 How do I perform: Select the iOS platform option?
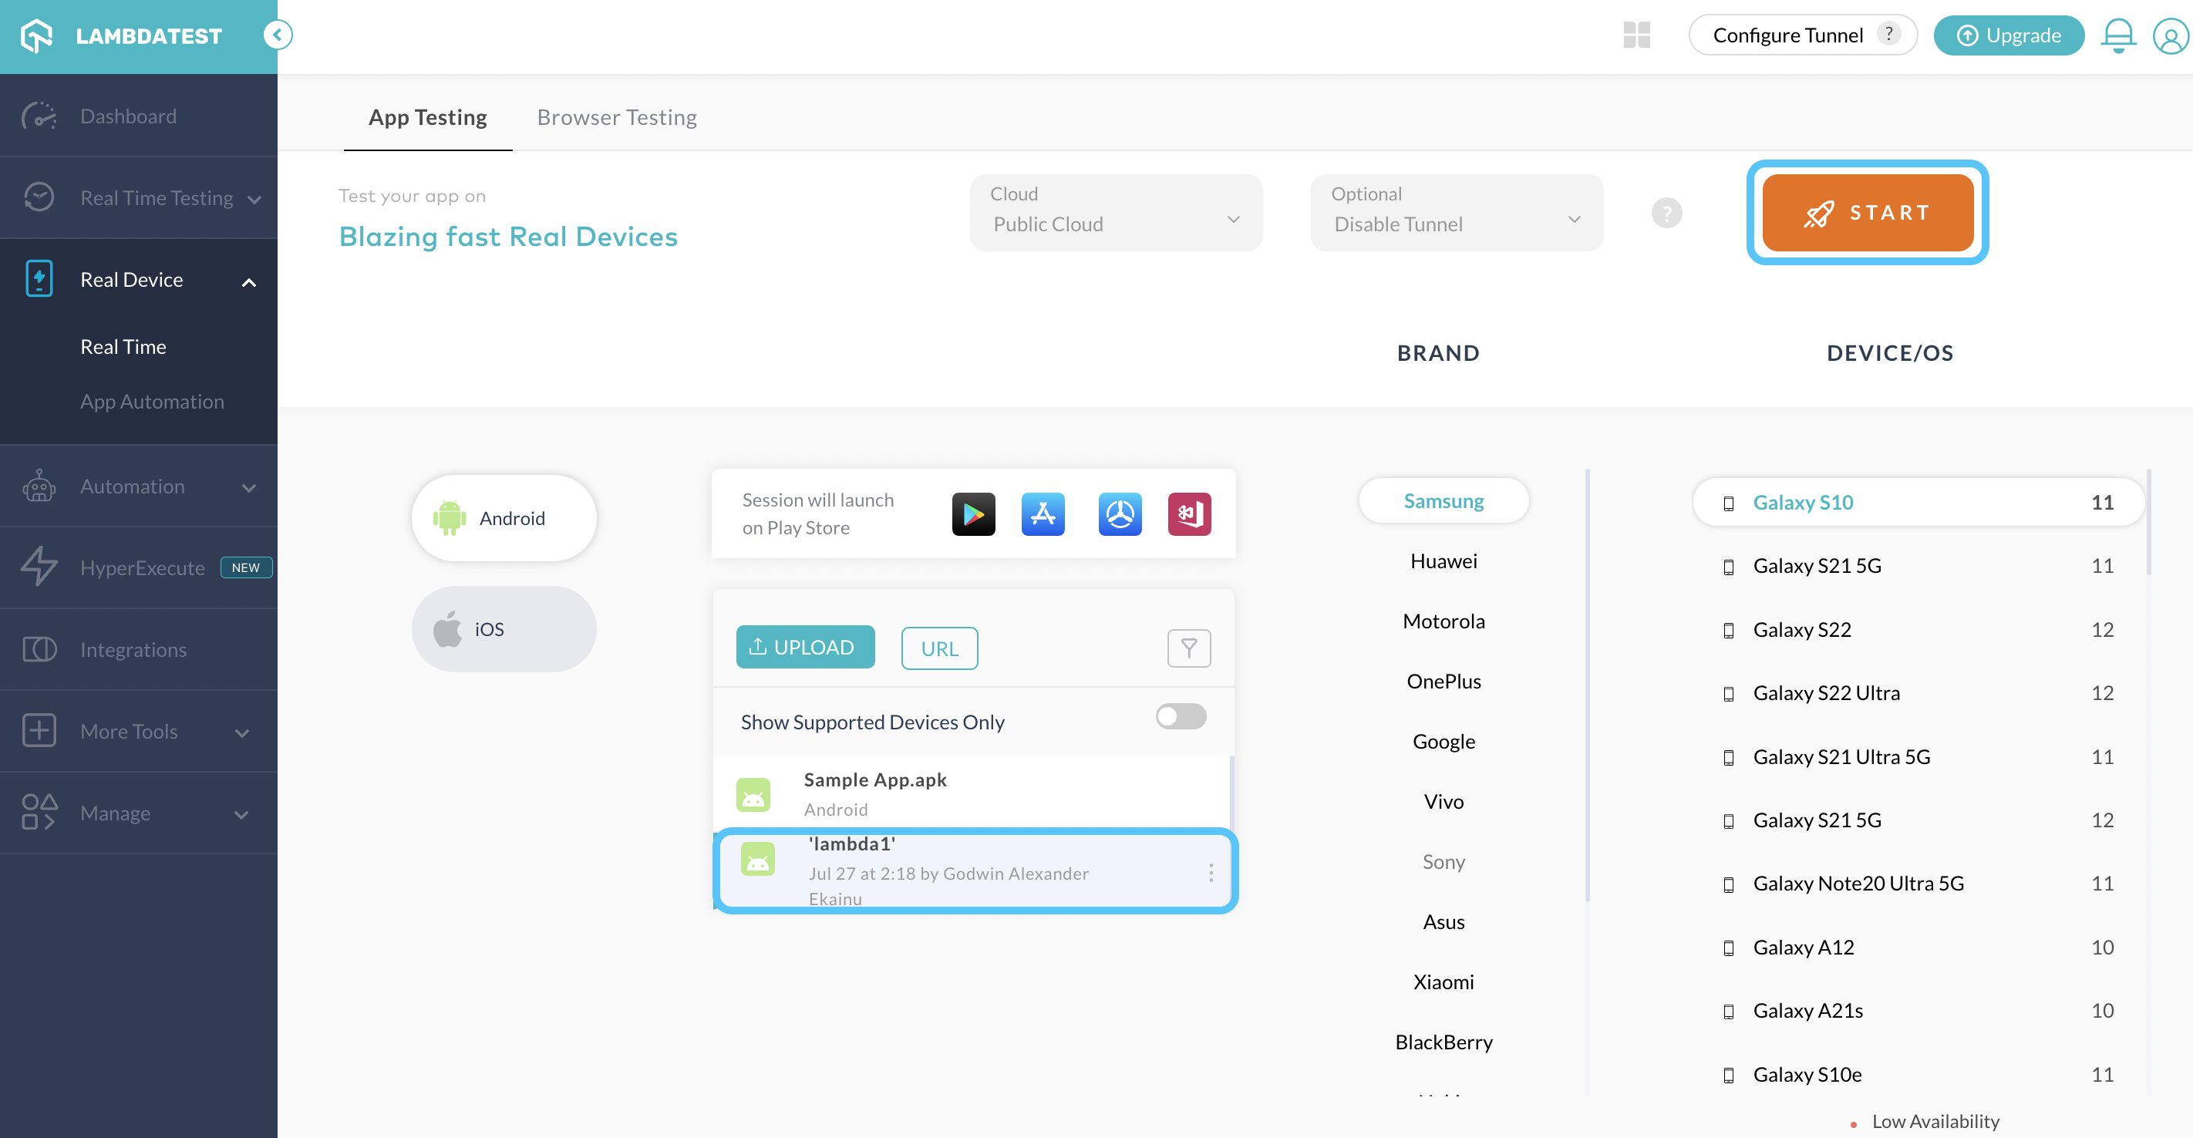click(x=504, y=629)
